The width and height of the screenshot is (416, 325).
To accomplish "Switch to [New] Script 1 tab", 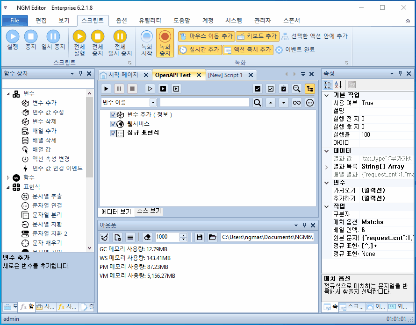I will [x=225, y=75].
